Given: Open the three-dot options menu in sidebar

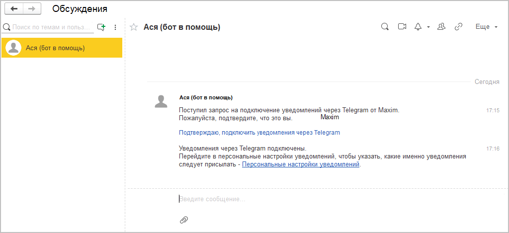Looking at the screenshot, I should point(115,27).
